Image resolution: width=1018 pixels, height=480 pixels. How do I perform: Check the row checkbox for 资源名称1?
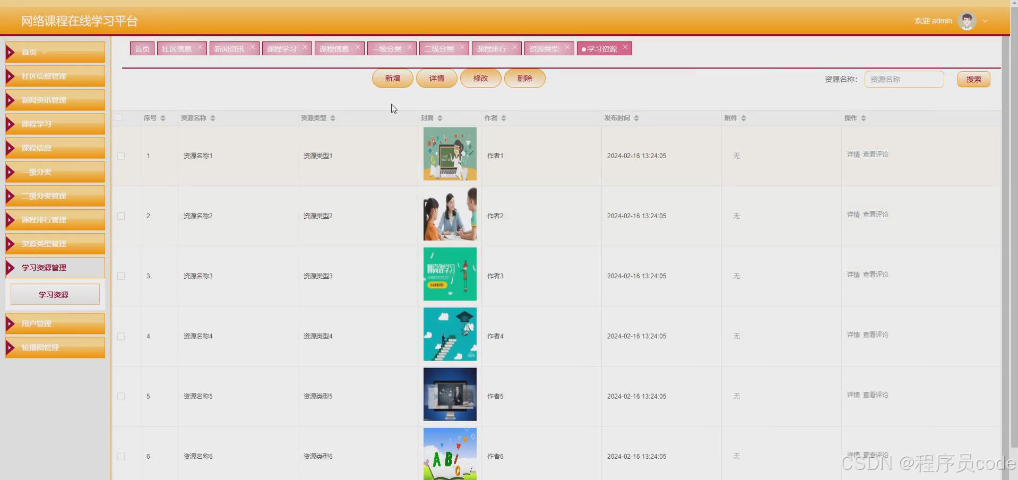tap(121, 156)
